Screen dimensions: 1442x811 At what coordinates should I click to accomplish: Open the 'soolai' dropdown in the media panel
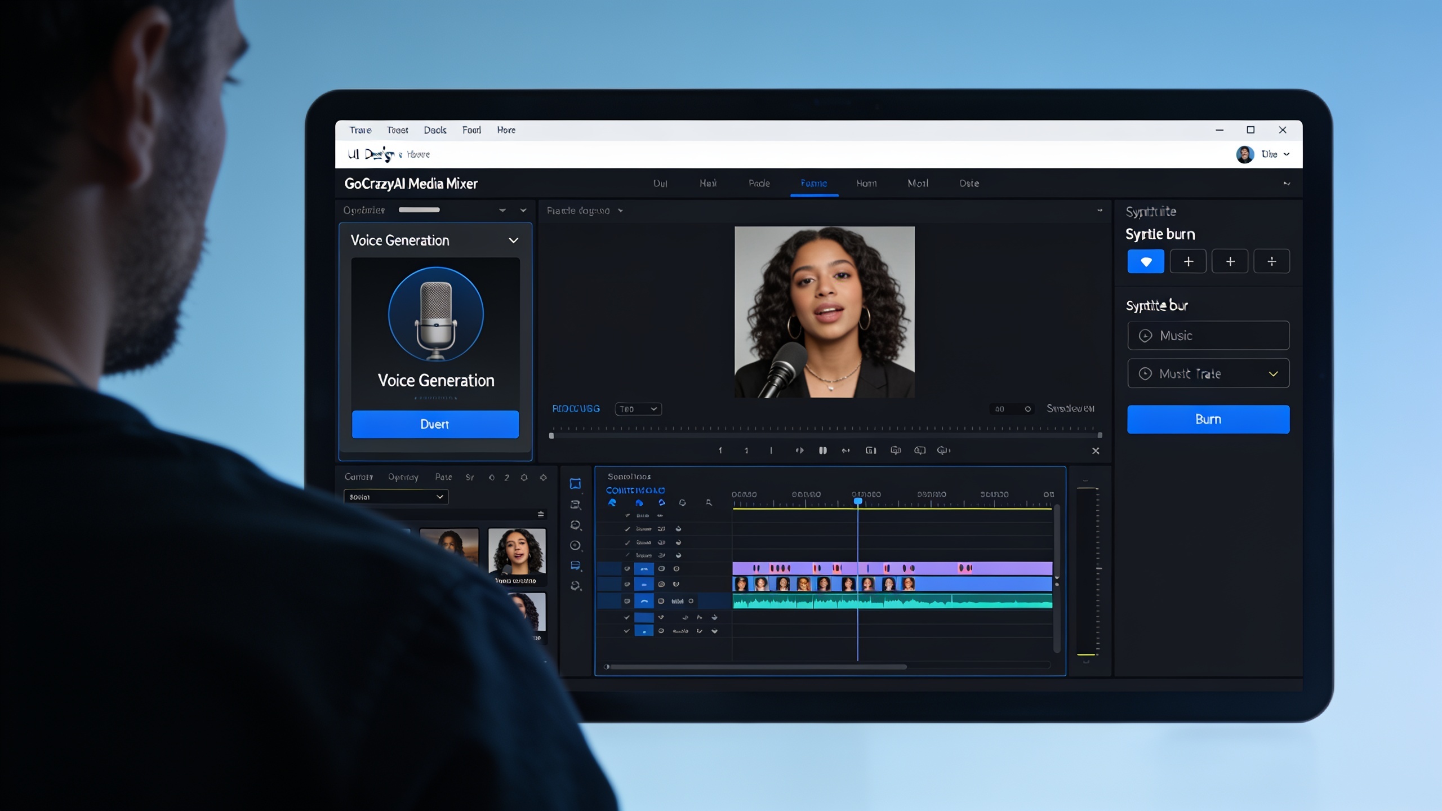pos(395,497)
